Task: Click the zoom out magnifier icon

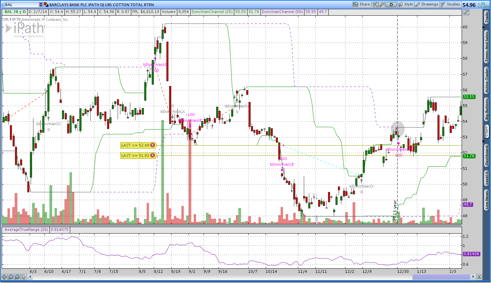Action: (x=17, y=277)
